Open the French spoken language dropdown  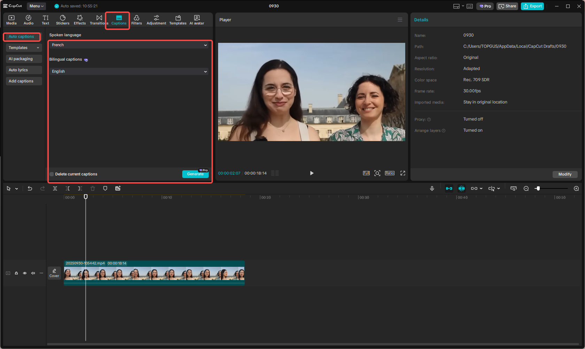click(x=129, y=45)
